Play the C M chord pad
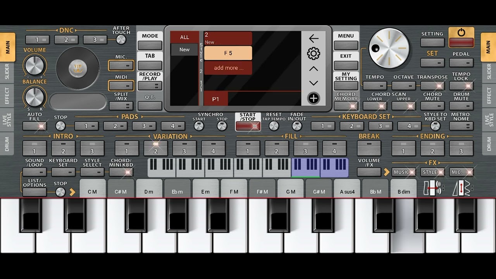496x279 pixels. [92, 188]
